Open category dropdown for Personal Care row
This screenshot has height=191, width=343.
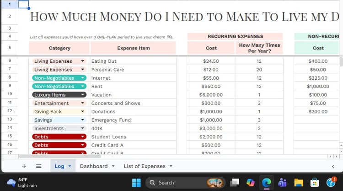(x=82, y=70)
